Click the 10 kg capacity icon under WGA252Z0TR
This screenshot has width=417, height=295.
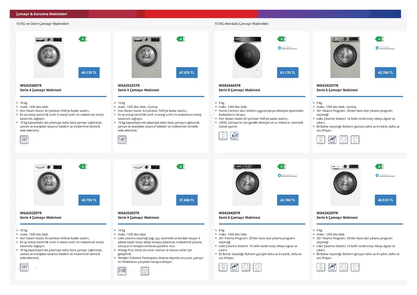tap(24, 267)
